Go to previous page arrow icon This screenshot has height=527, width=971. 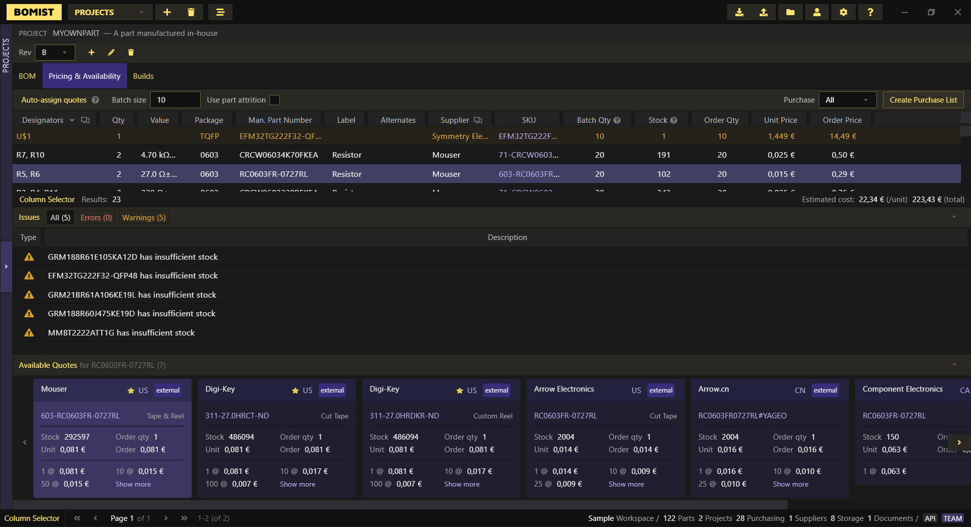(x=95, y=518)
